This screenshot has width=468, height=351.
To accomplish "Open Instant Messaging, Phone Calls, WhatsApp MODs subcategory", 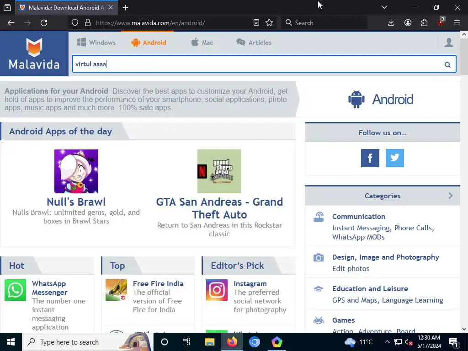I will (383, 233).
